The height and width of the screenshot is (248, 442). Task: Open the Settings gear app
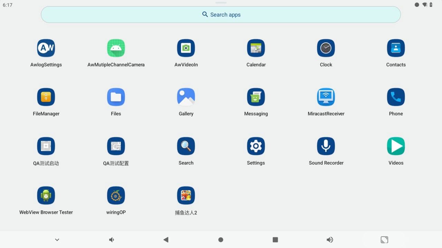tap(256, 146)
